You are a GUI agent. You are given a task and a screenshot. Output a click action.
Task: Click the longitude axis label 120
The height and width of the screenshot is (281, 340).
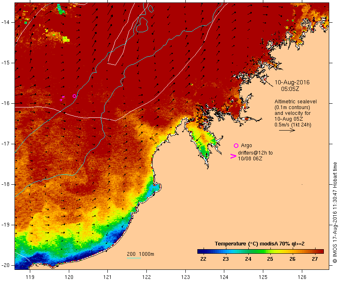click(69, 277)
